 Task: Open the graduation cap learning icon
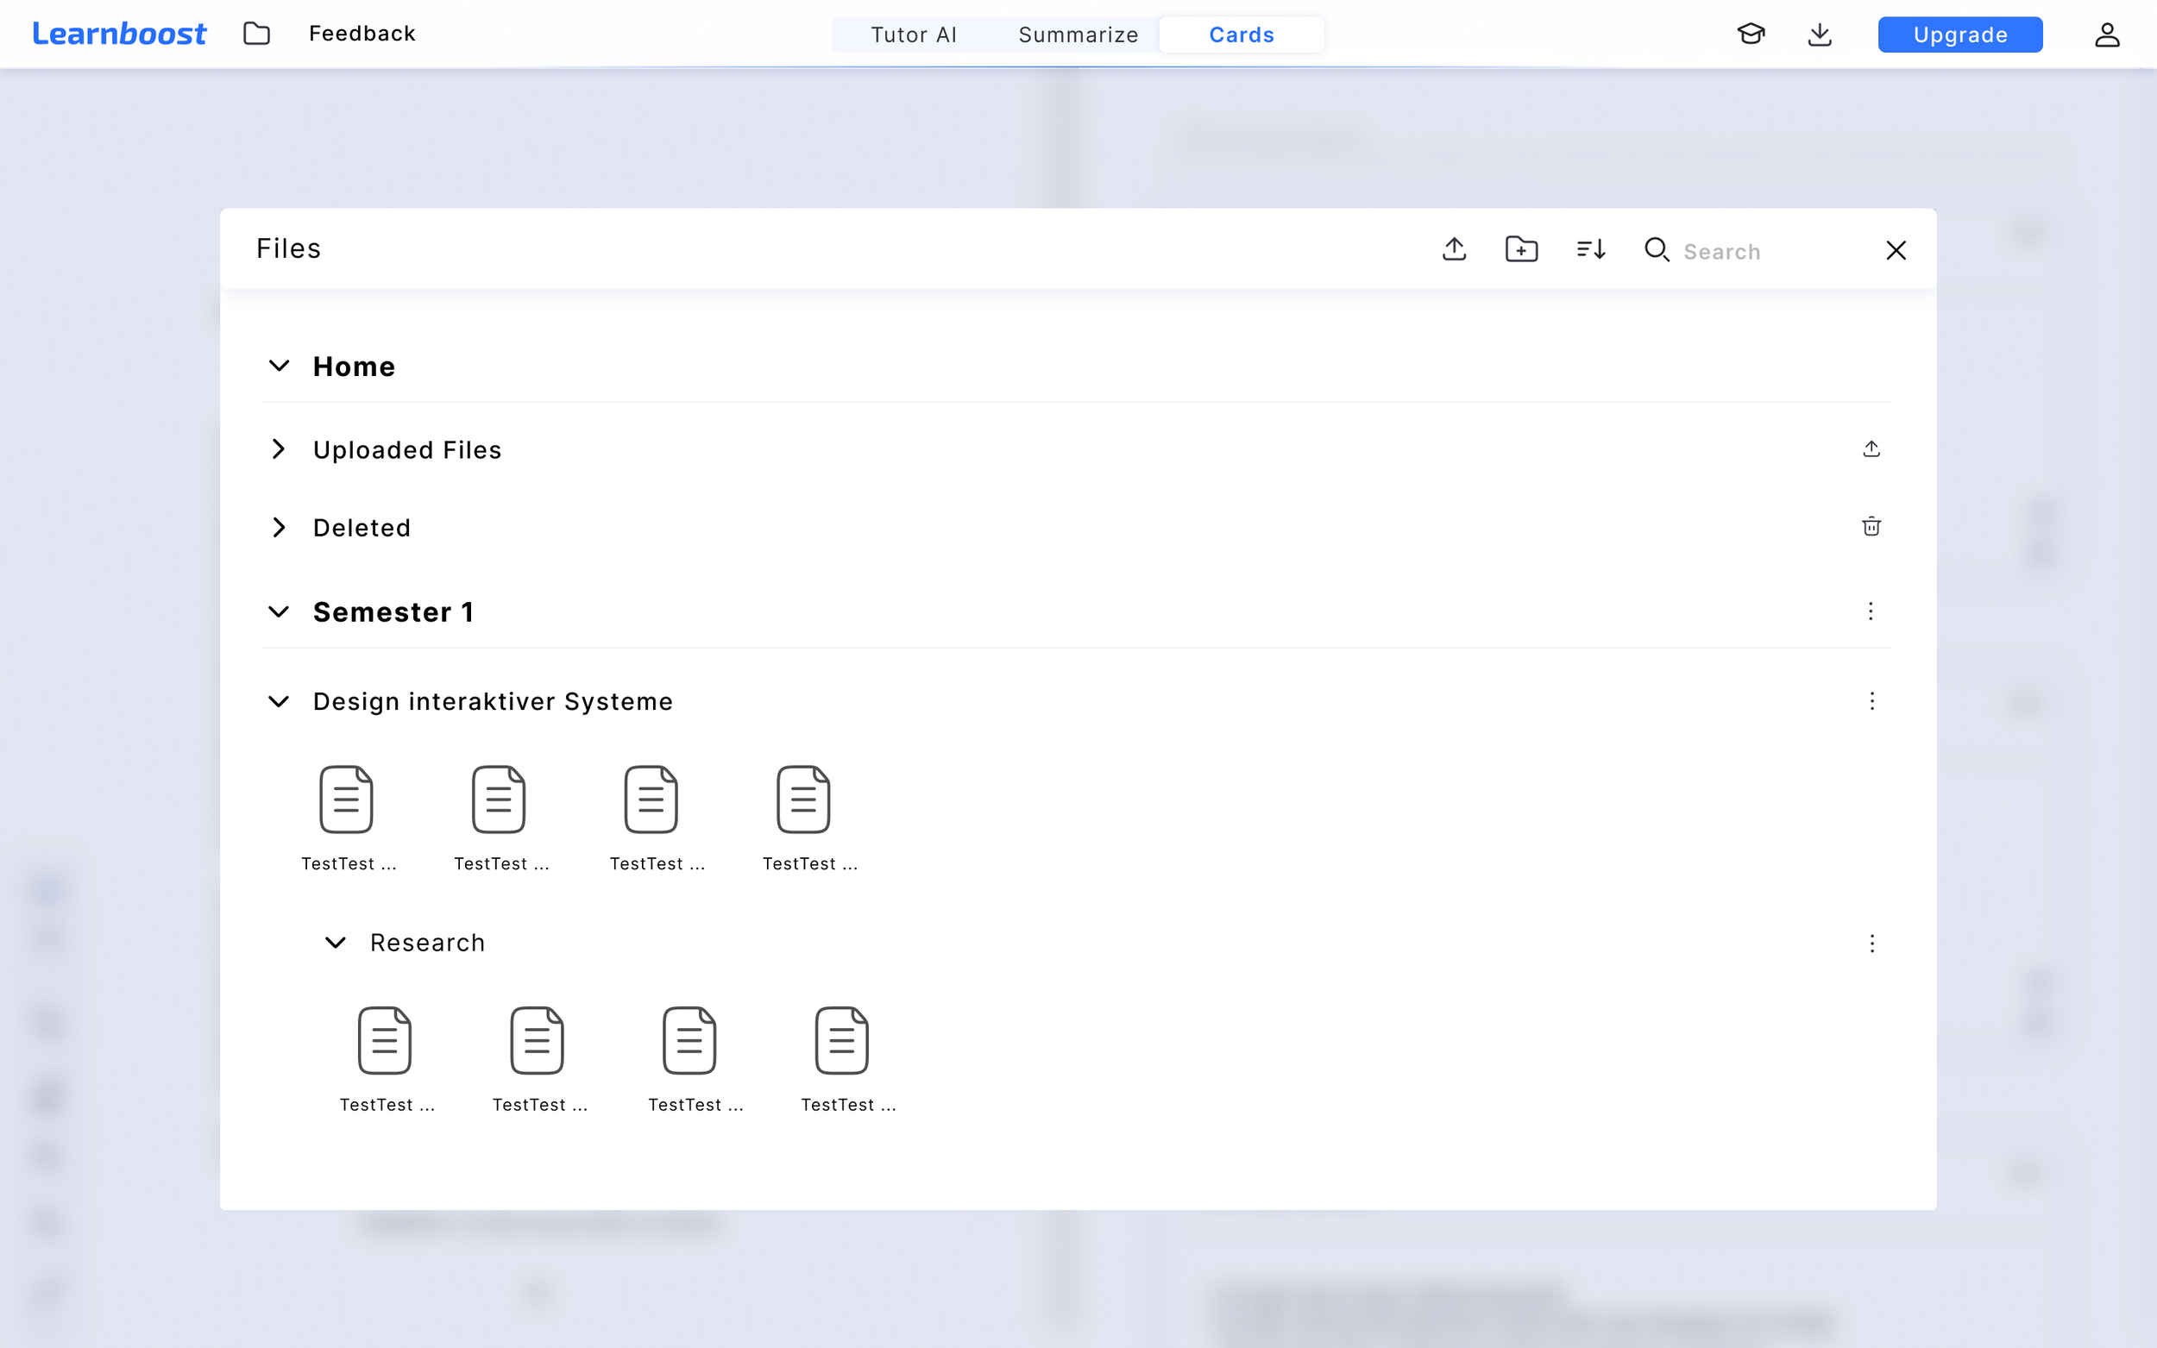click(1751, 34)
